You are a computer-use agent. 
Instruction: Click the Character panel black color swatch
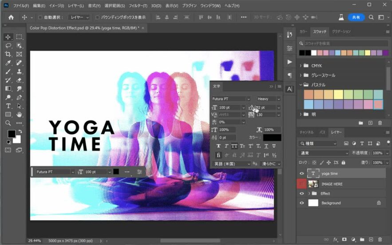click(x=272, y=138)
